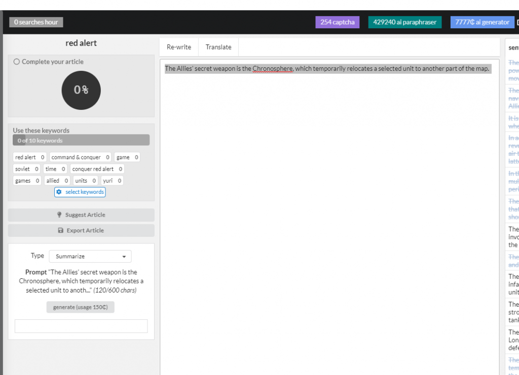Pick the "conquer red alert" keyword chip
519x375 pixels.
pos(97,169)
